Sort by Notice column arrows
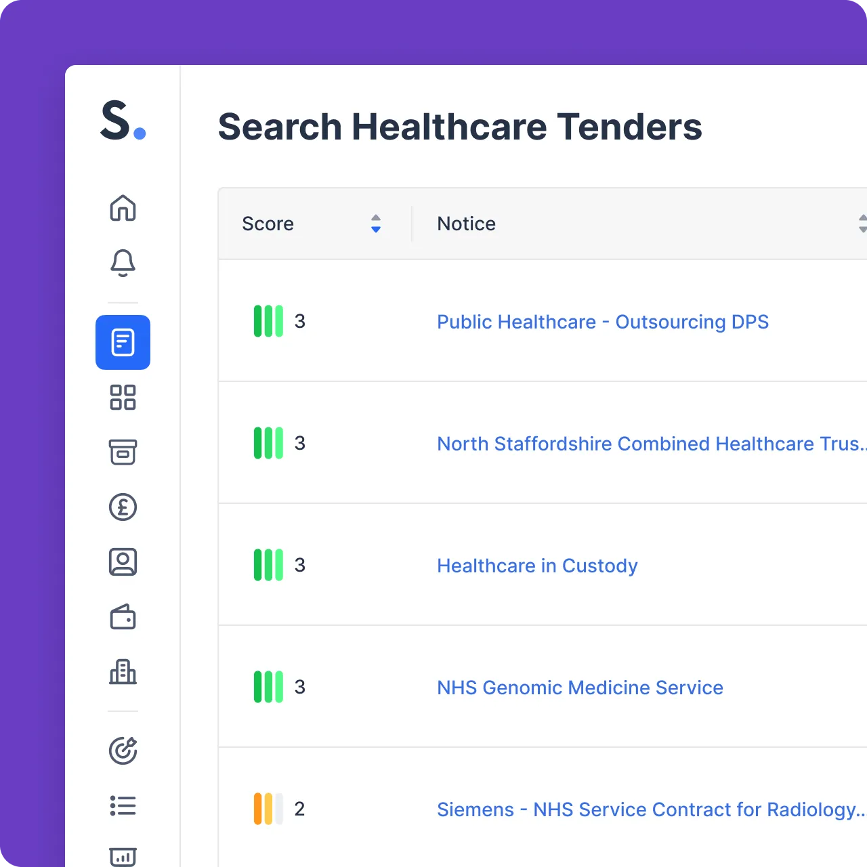 (x=862, y=224)
